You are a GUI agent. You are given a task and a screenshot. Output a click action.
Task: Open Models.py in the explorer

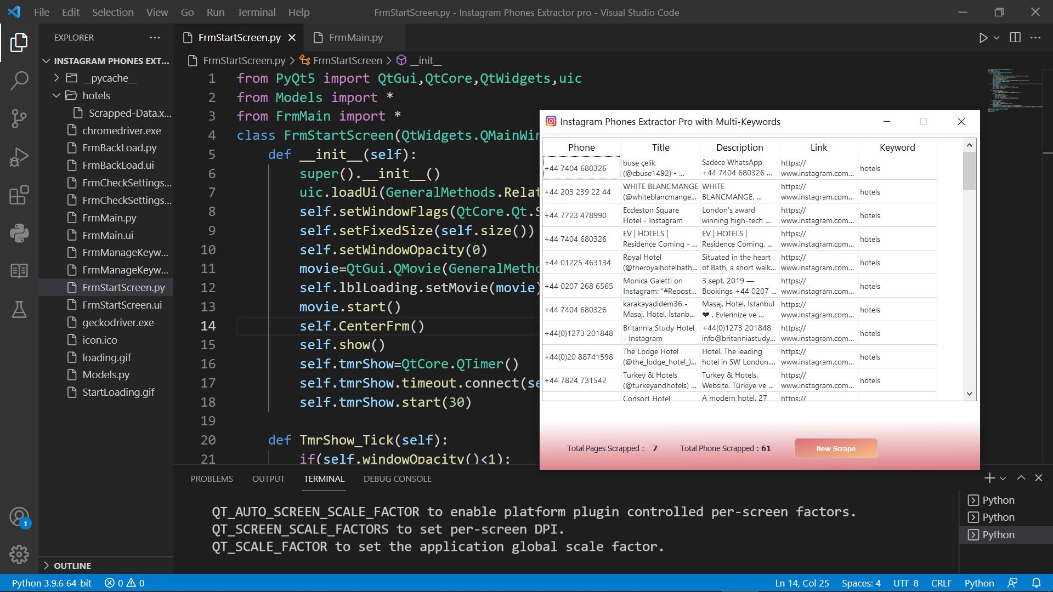(106, 374)
